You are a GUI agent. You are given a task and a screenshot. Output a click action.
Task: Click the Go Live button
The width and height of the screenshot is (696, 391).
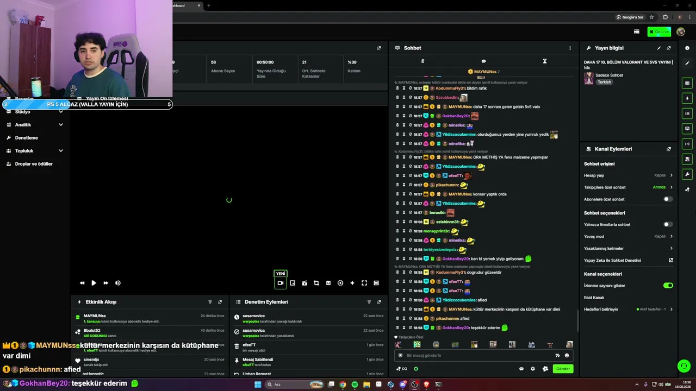pyautogui.click(x=659, y=32)
